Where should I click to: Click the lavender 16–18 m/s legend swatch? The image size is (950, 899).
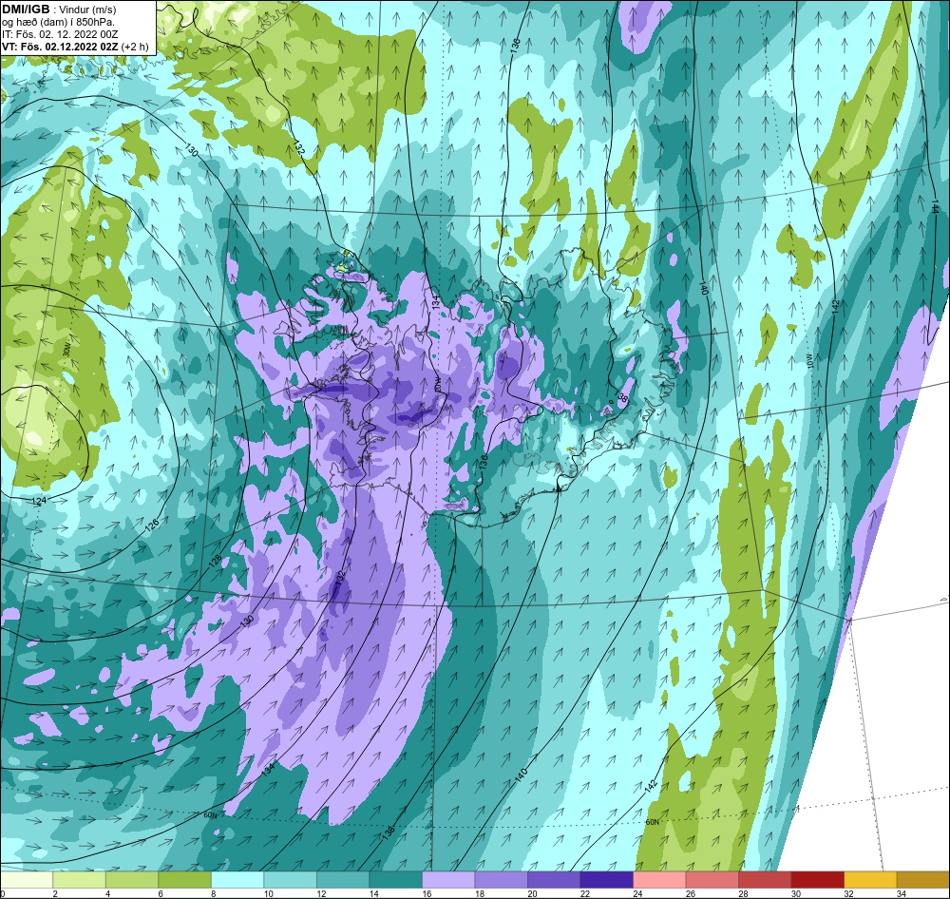[448, 880]
